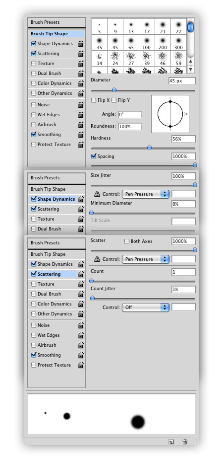Screen dimensions: 223x461
Task: Lock icon beside Color Dynamics in Count panel
Action: tap(81, 304)
